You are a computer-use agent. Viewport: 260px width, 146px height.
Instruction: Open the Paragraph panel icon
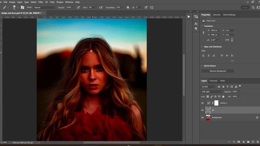196,29
